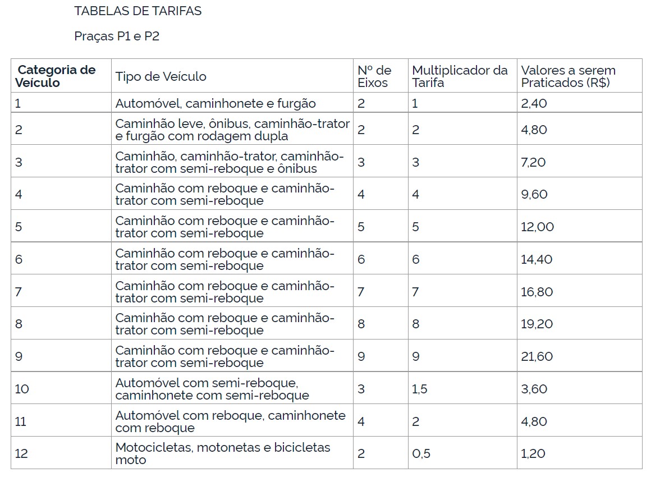Click the "Multiplicador da Tarifa" header

click(x=460, y=76)
